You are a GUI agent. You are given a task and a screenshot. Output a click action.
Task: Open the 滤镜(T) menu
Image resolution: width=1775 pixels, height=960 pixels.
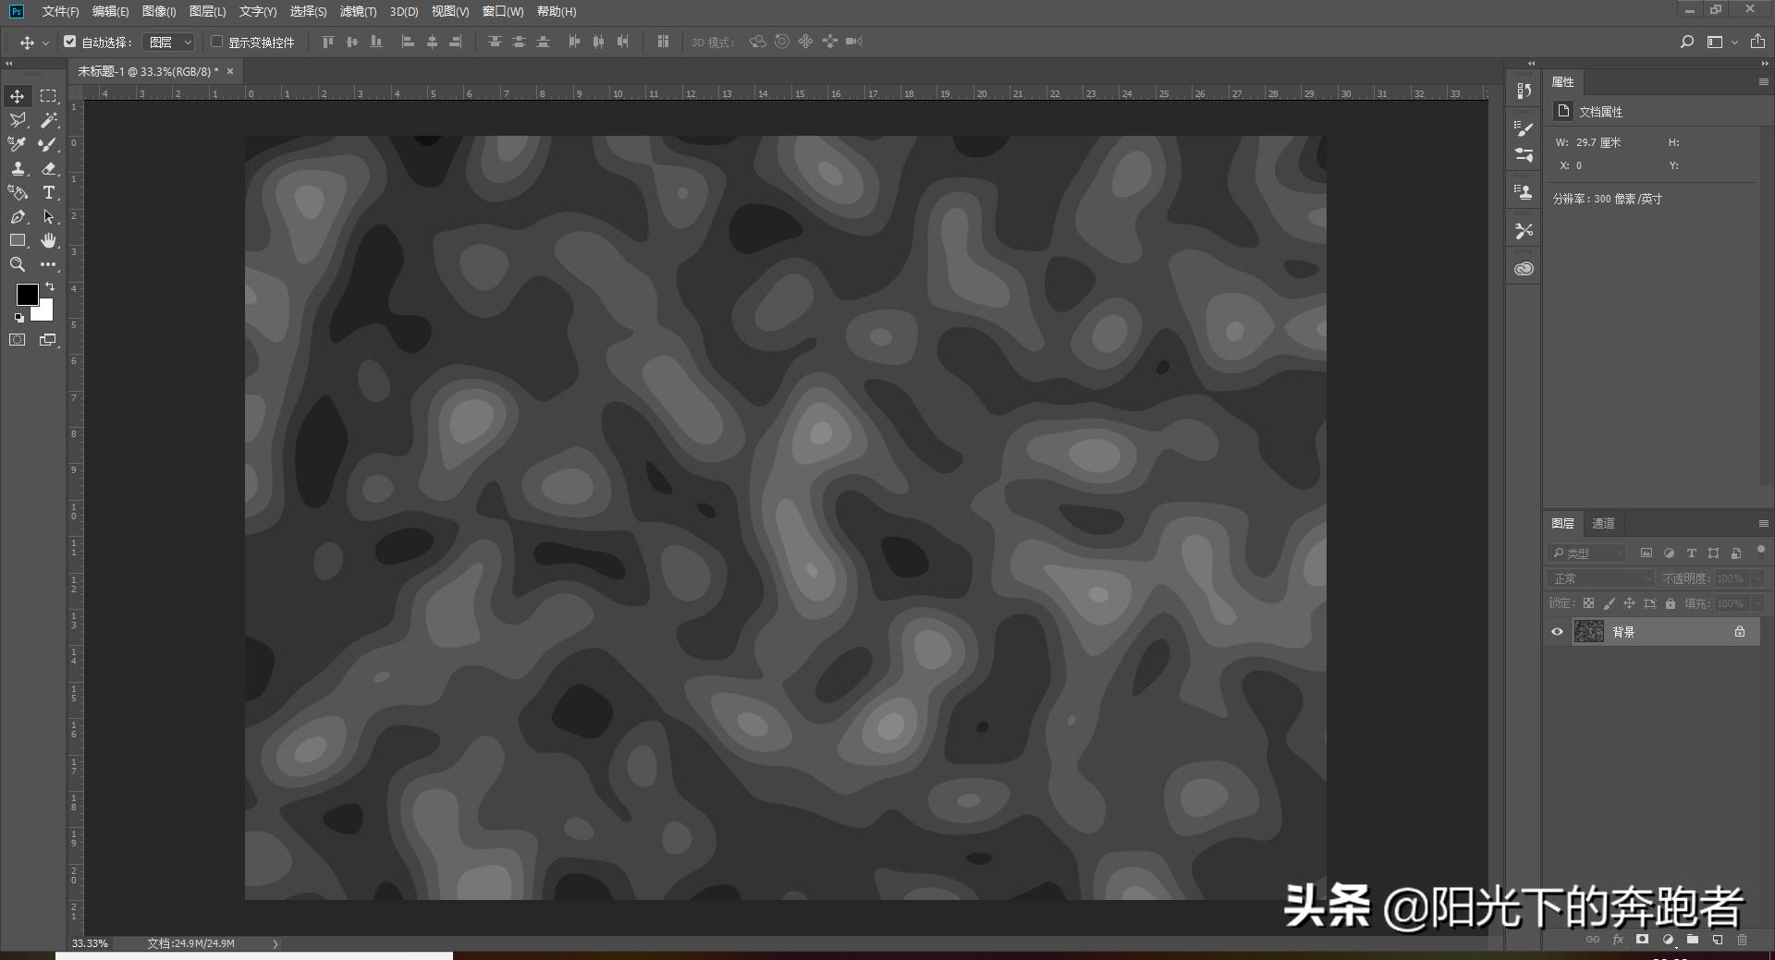(359, 11)
